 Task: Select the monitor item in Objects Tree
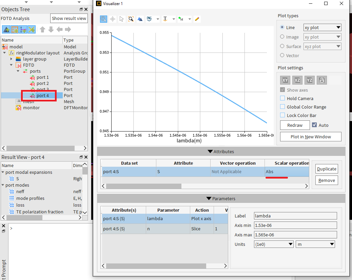(x=31, y=108)
